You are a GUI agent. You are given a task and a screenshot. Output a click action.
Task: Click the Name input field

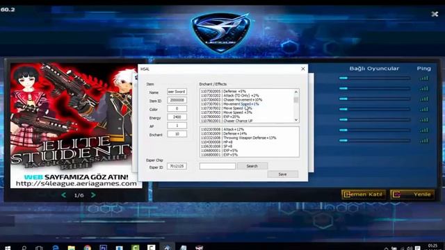coord(177,92)
